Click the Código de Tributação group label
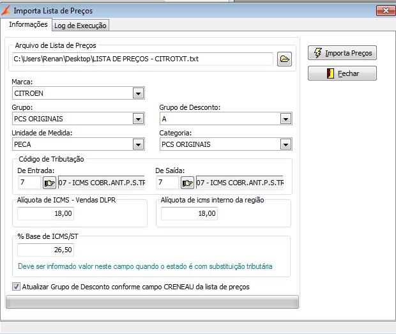Screen dimensions: 396x334 [x=51, y=159]
